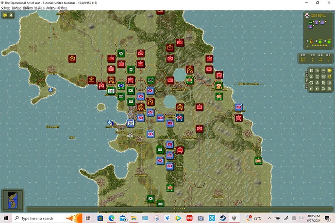Click the star icon in UN panel
The height and width of the screenshot is (223, 335).
pyautogui.click(x=307, y=41)
